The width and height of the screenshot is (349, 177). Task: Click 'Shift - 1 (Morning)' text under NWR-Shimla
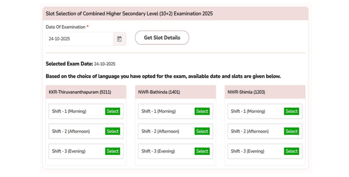(248, 111)
